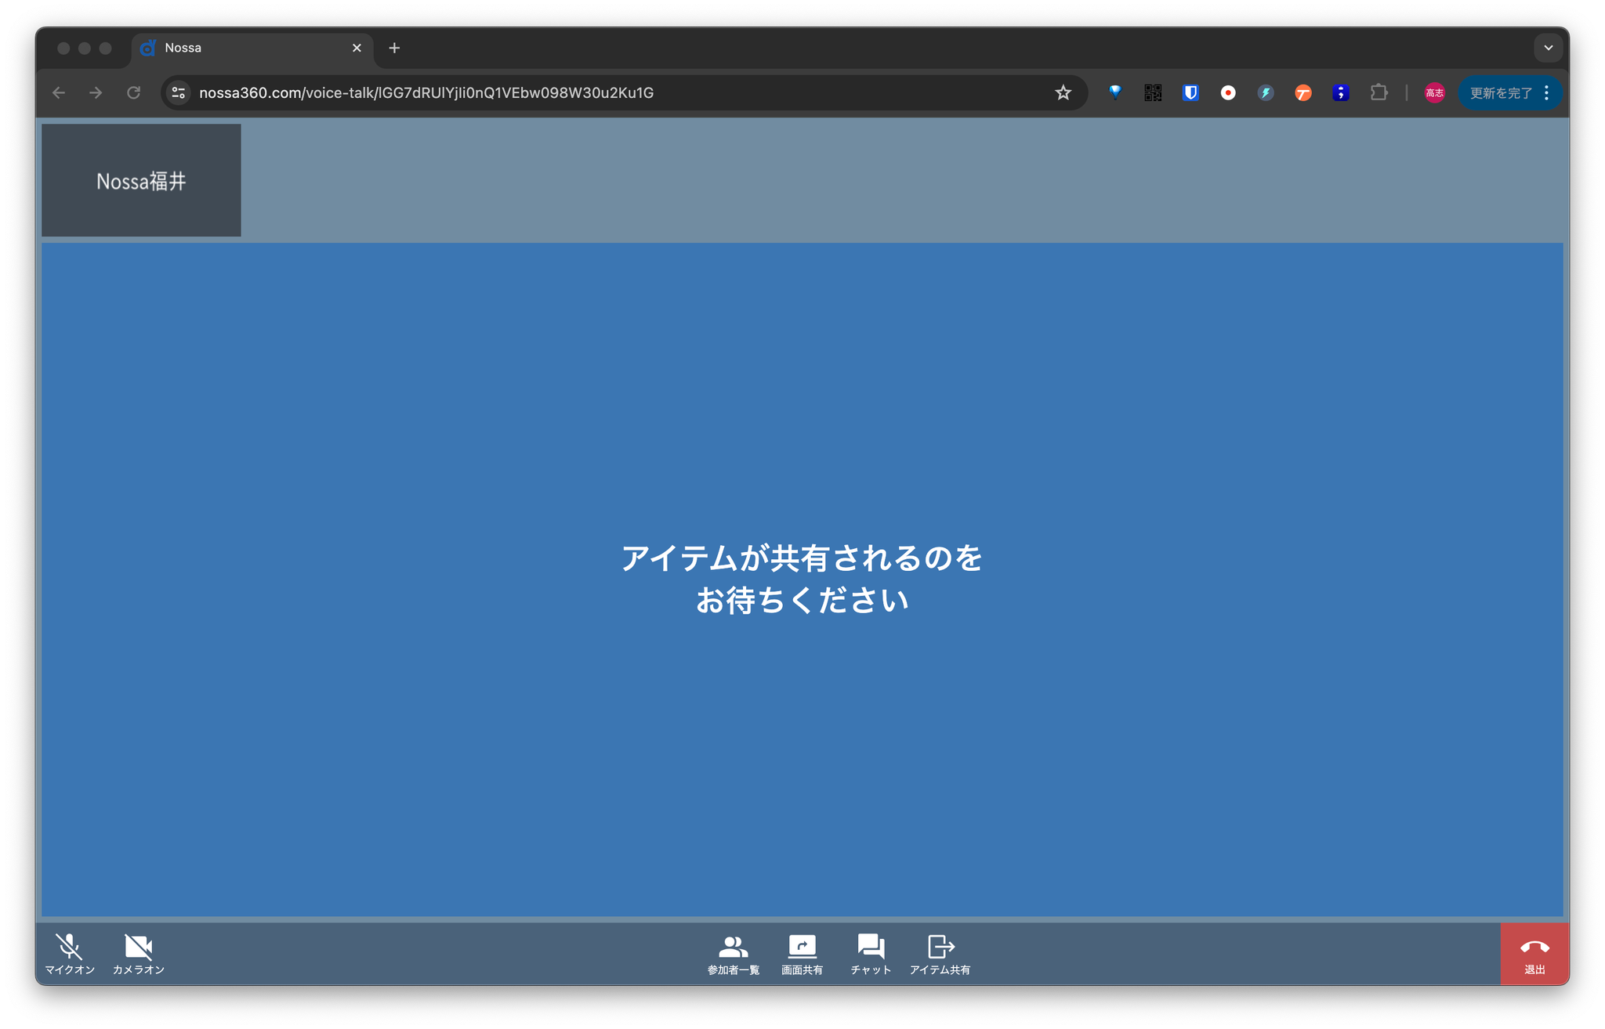Select the Nossa福井 participant tile

141,180
